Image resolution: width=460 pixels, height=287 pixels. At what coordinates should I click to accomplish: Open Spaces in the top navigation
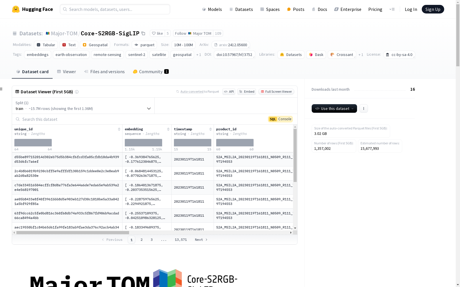(270, 9)
